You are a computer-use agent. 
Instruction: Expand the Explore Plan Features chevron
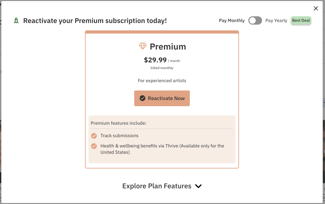[x=198, y=186]
